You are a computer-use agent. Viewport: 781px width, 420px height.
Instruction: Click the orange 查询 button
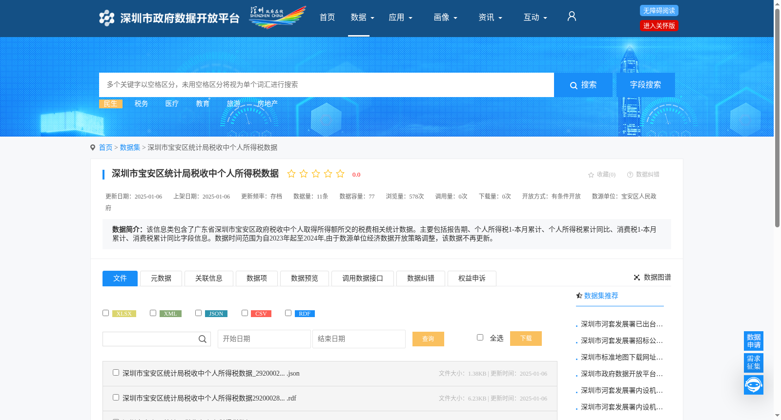point(428,339)
